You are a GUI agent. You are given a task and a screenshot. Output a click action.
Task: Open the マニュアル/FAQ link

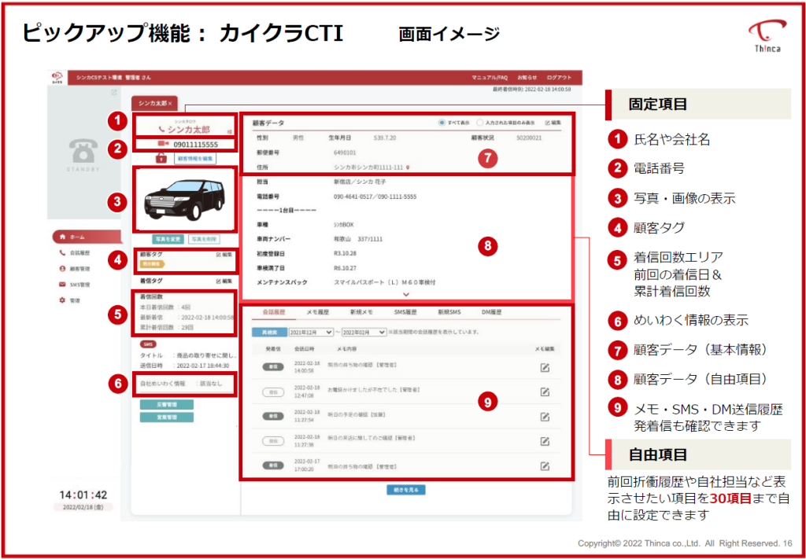tap(490, 78)
